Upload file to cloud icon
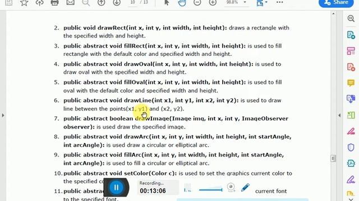The height and width of the screenshot is (201, 359). (39, 3)
